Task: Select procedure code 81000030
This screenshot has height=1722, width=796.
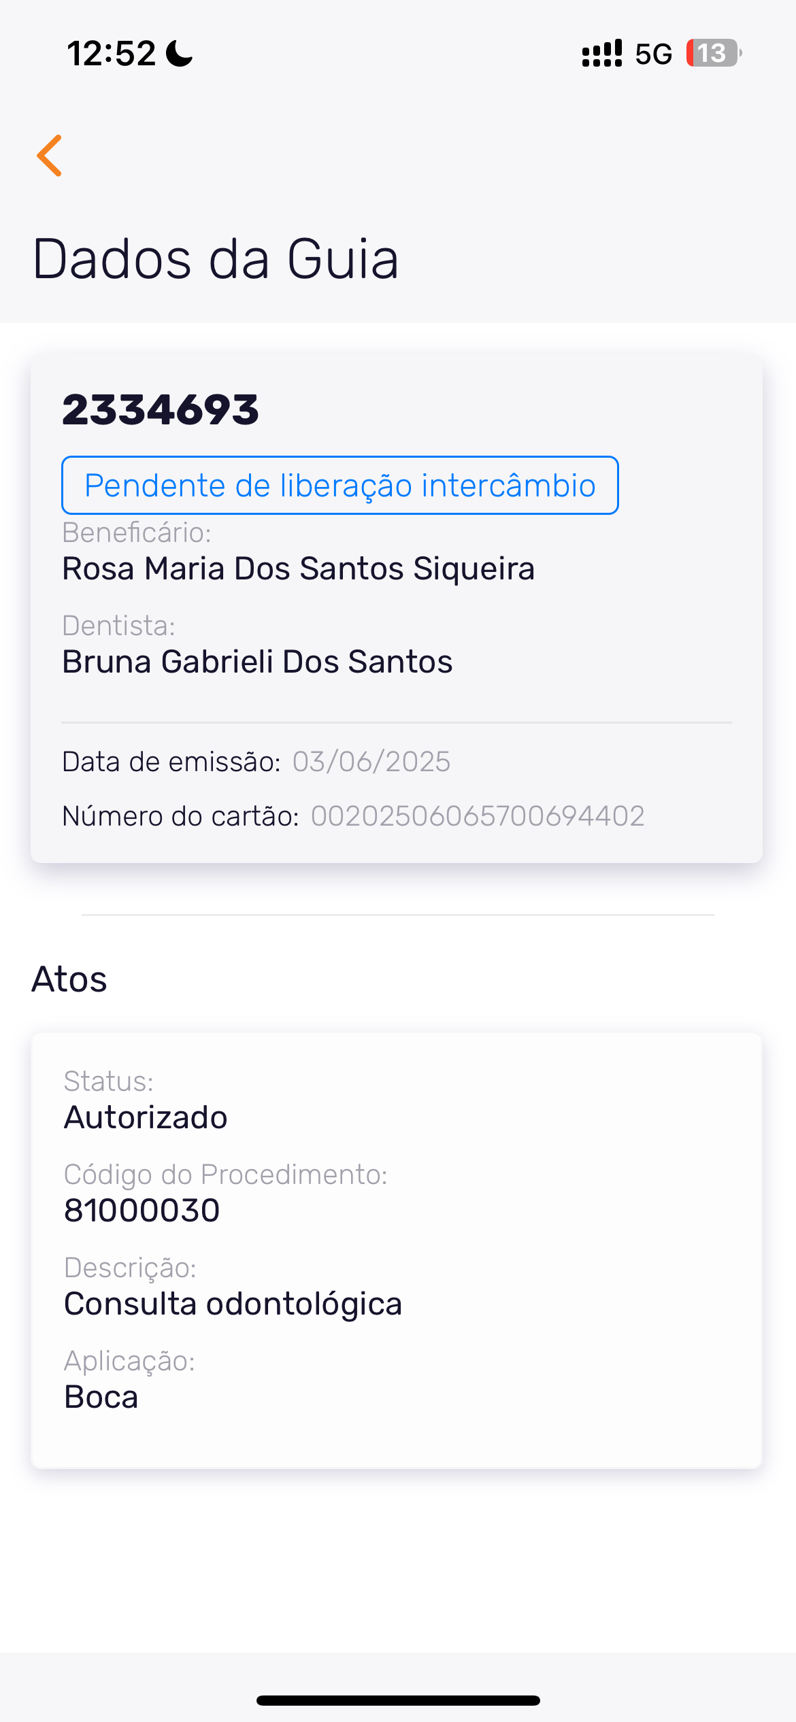Action: click(142, 1211)
